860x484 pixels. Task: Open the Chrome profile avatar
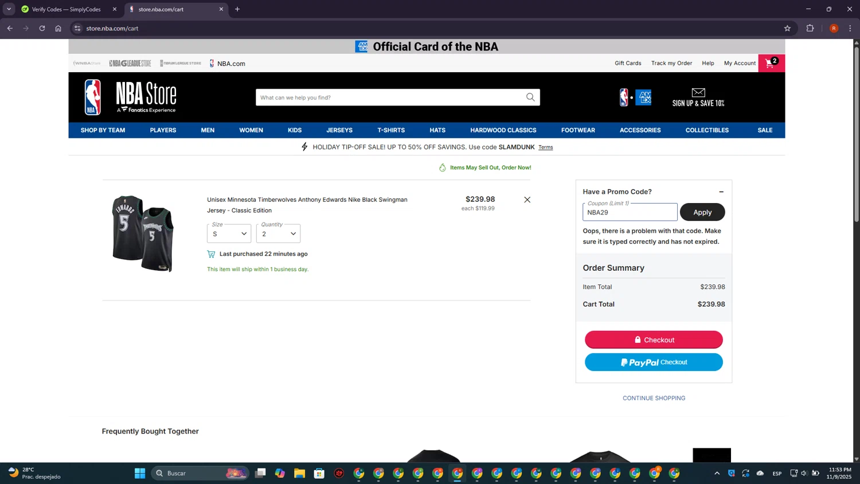834,28
